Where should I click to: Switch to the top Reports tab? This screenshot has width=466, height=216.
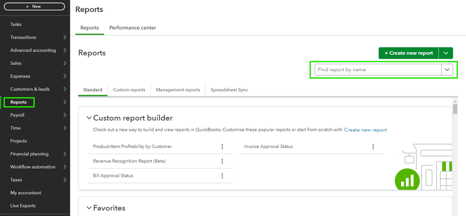pos(90,27)
